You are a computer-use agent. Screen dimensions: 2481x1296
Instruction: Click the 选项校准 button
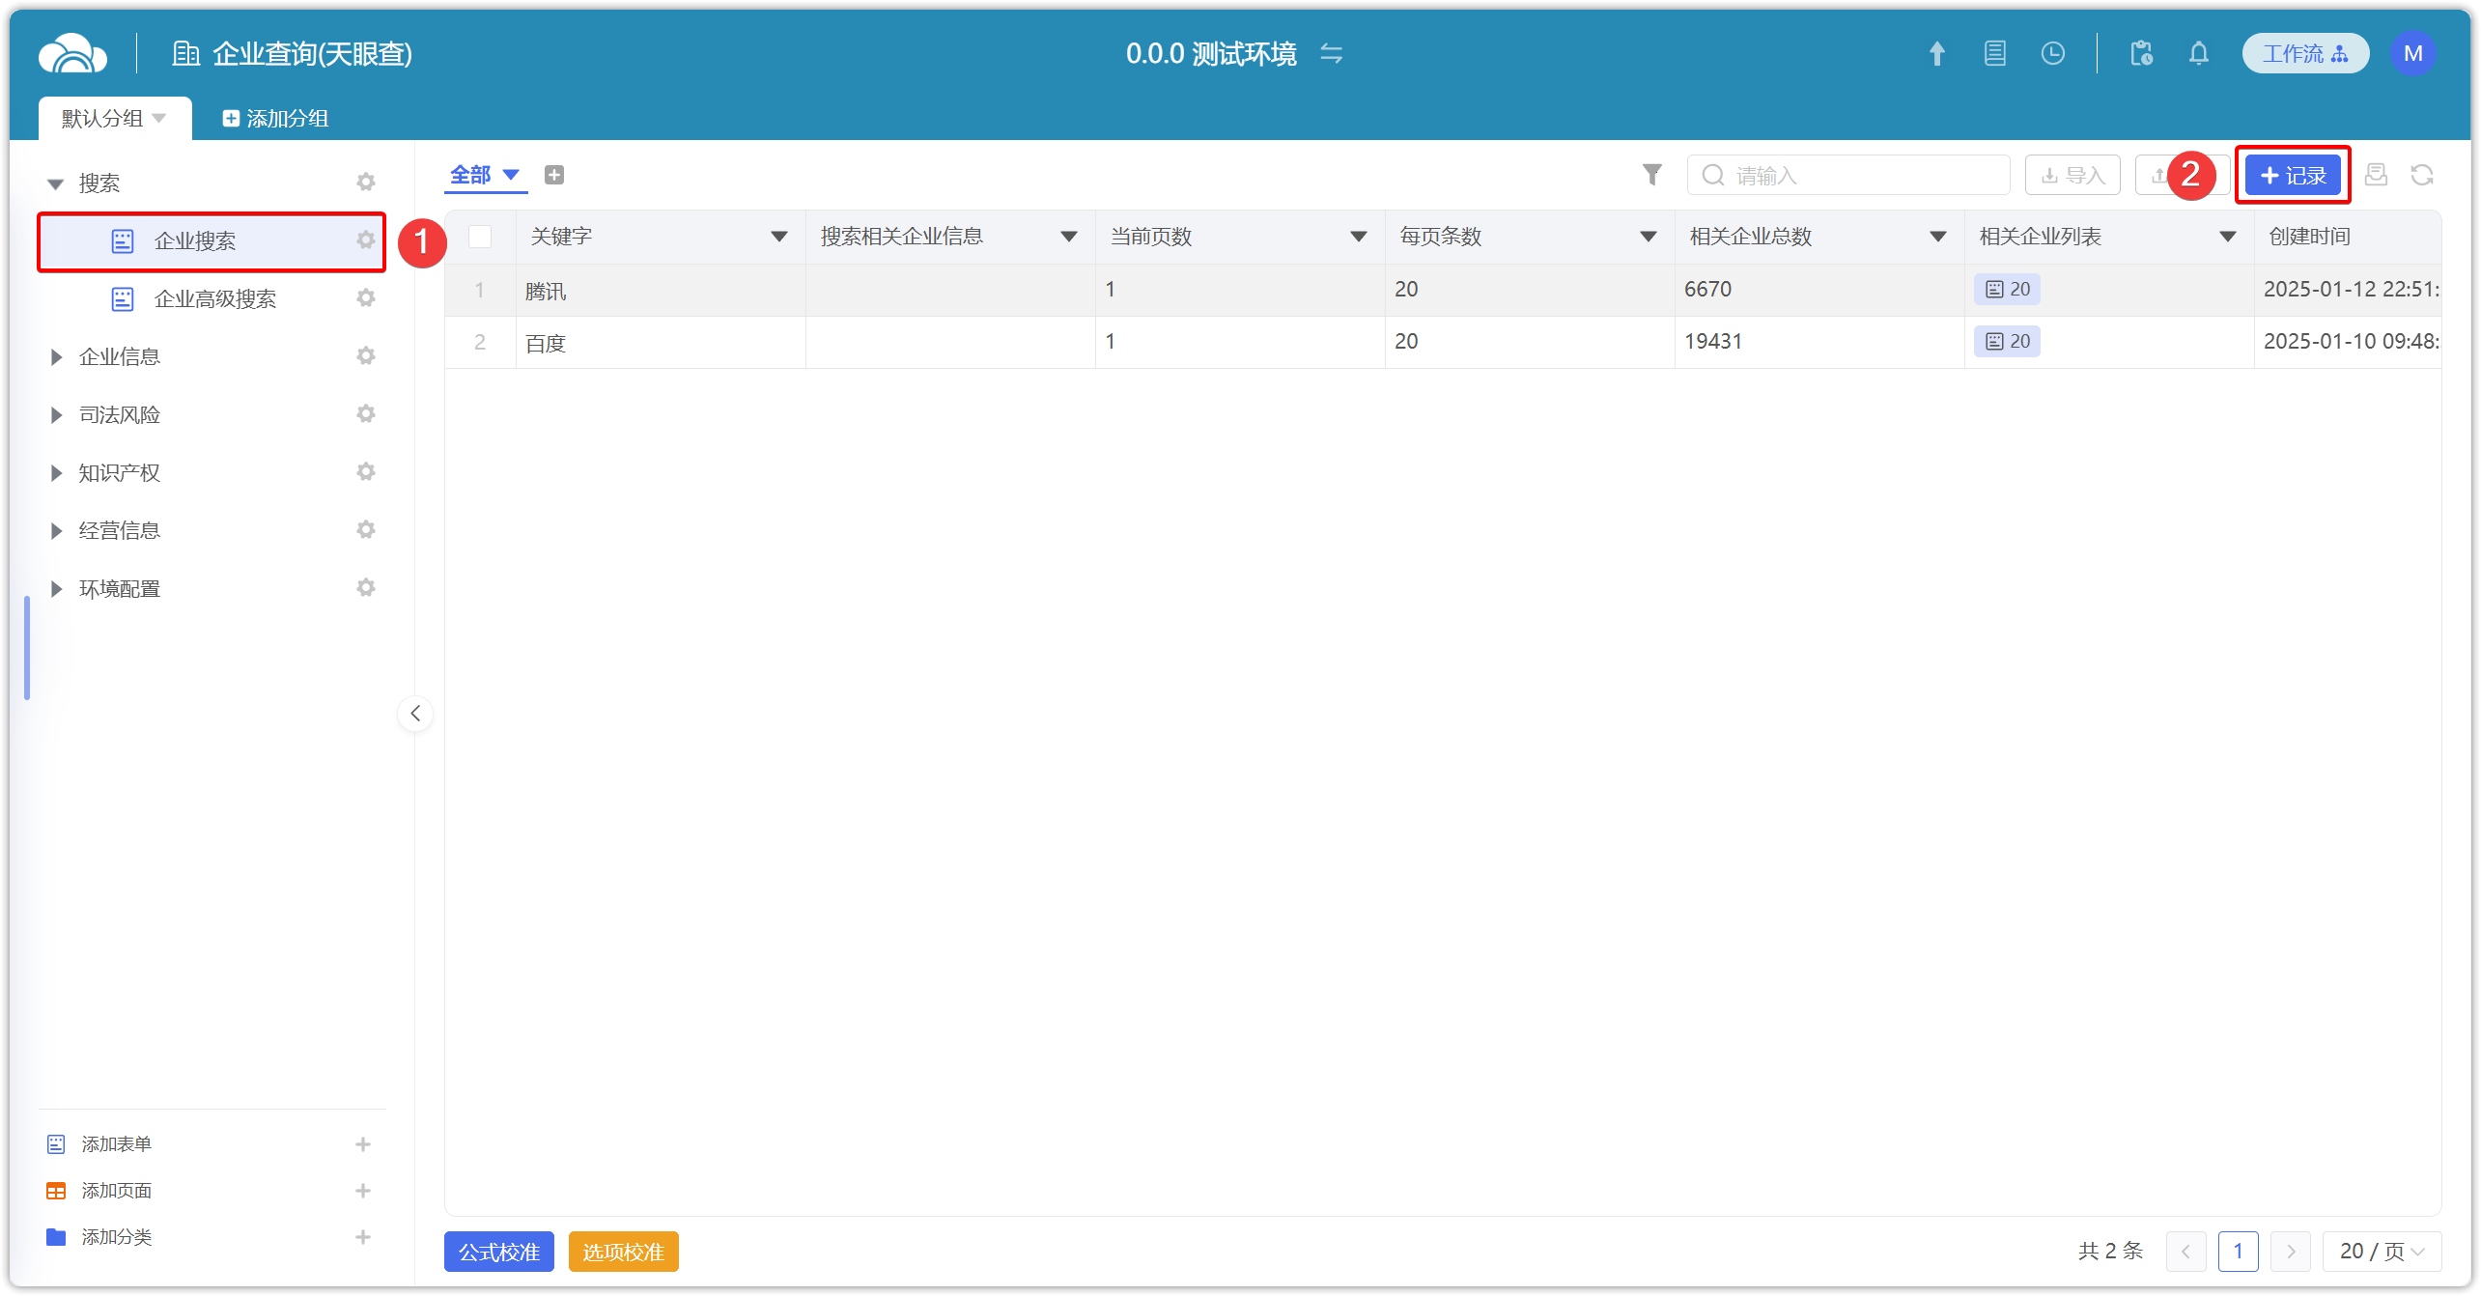623,1252
